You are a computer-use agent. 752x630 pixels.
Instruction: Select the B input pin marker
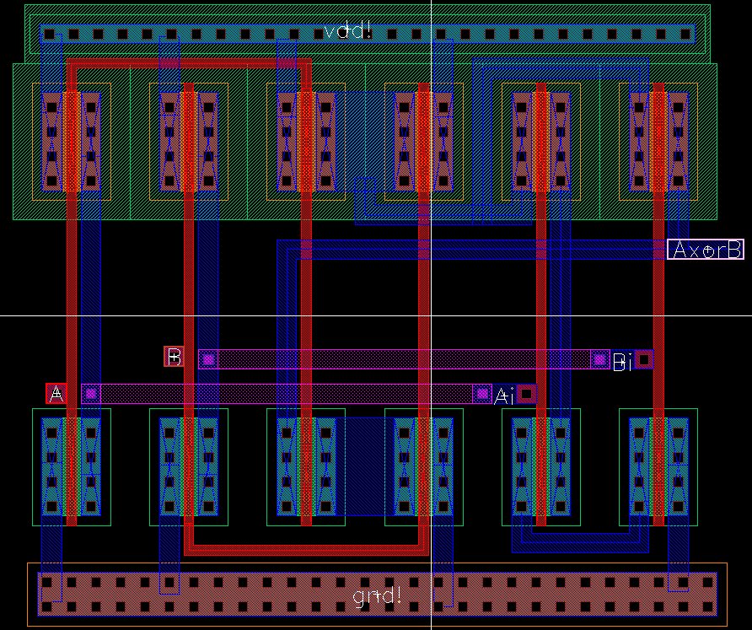pyautogui.click(x=174, y=358)
